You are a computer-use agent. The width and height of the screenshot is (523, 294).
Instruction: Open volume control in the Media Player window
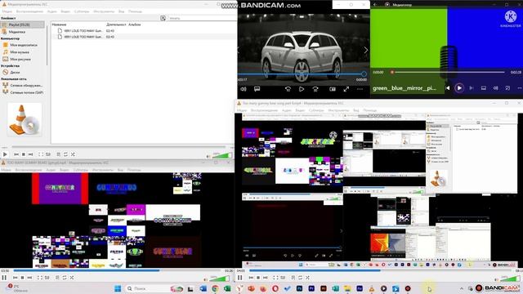(495, 88)
